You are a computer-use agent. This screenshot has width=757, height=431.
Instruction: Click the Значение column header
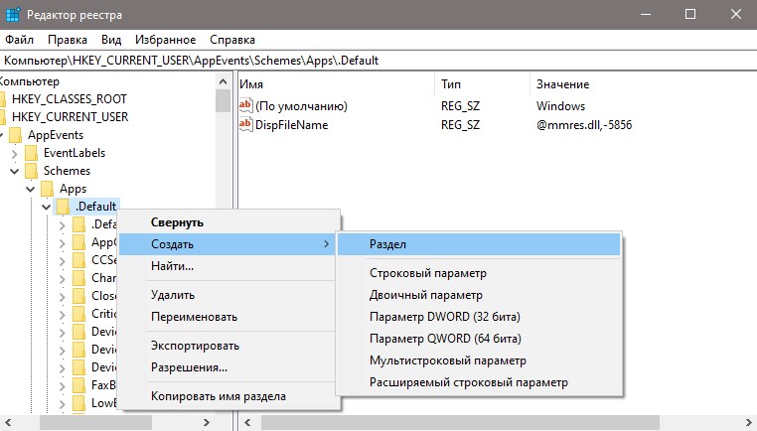(x=643, y=84)
